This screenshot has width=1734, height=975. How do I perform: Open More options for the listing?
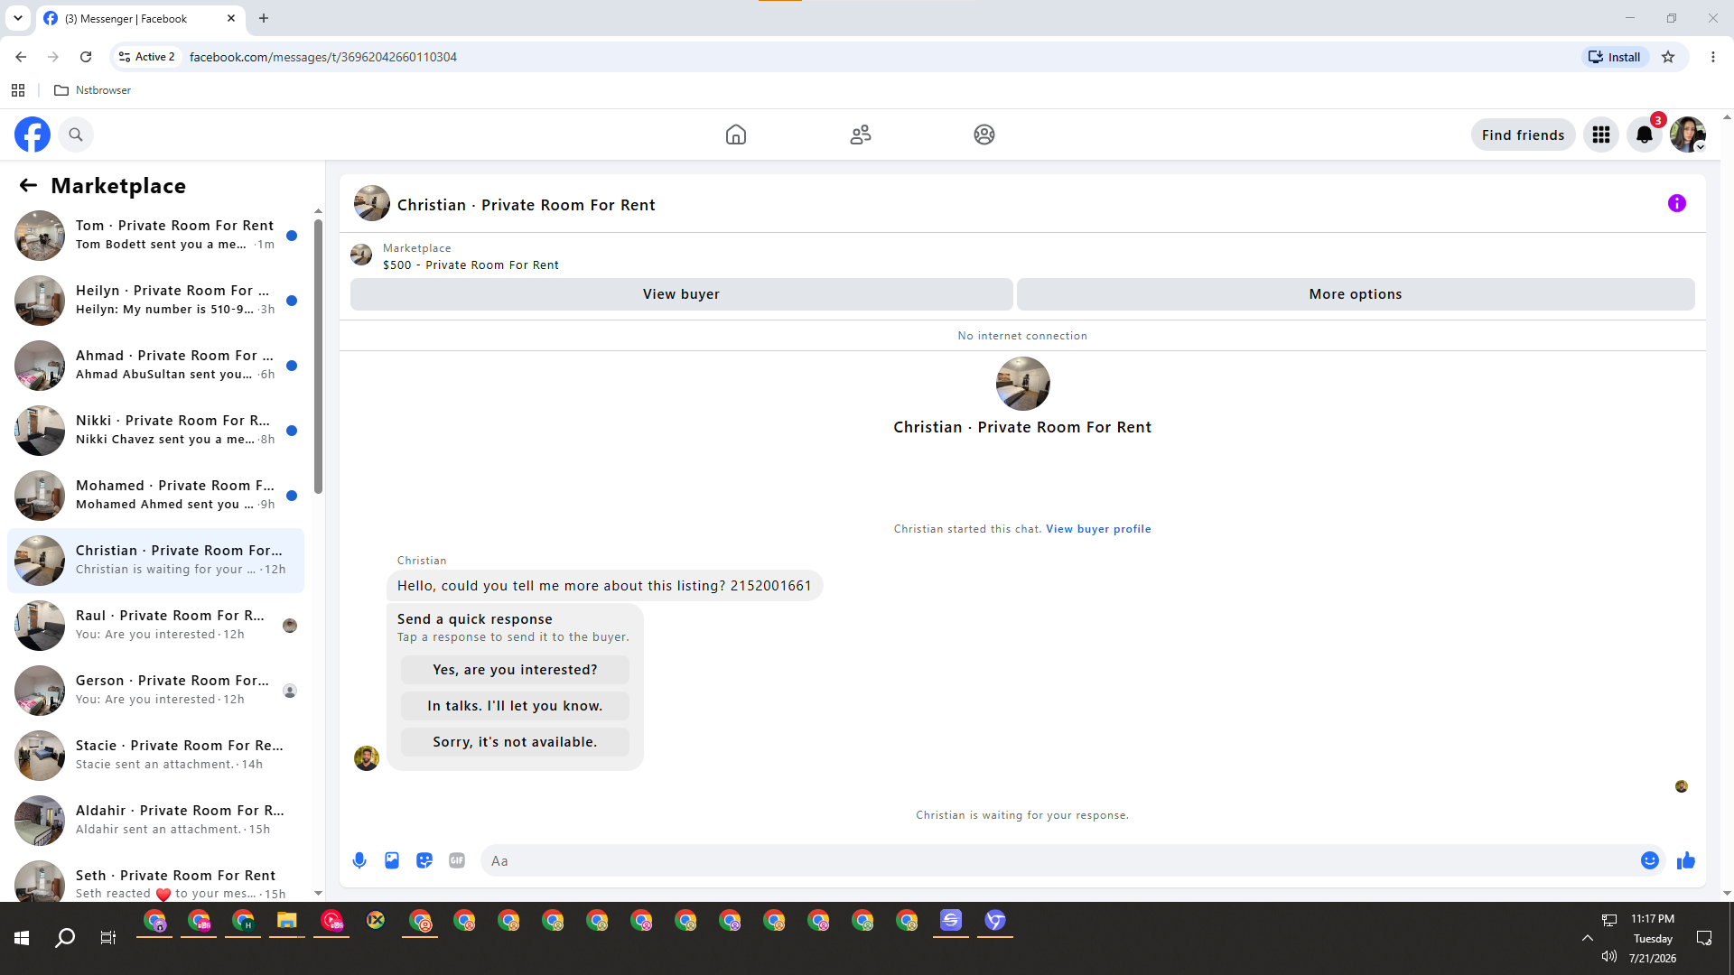click(1356, 294)
